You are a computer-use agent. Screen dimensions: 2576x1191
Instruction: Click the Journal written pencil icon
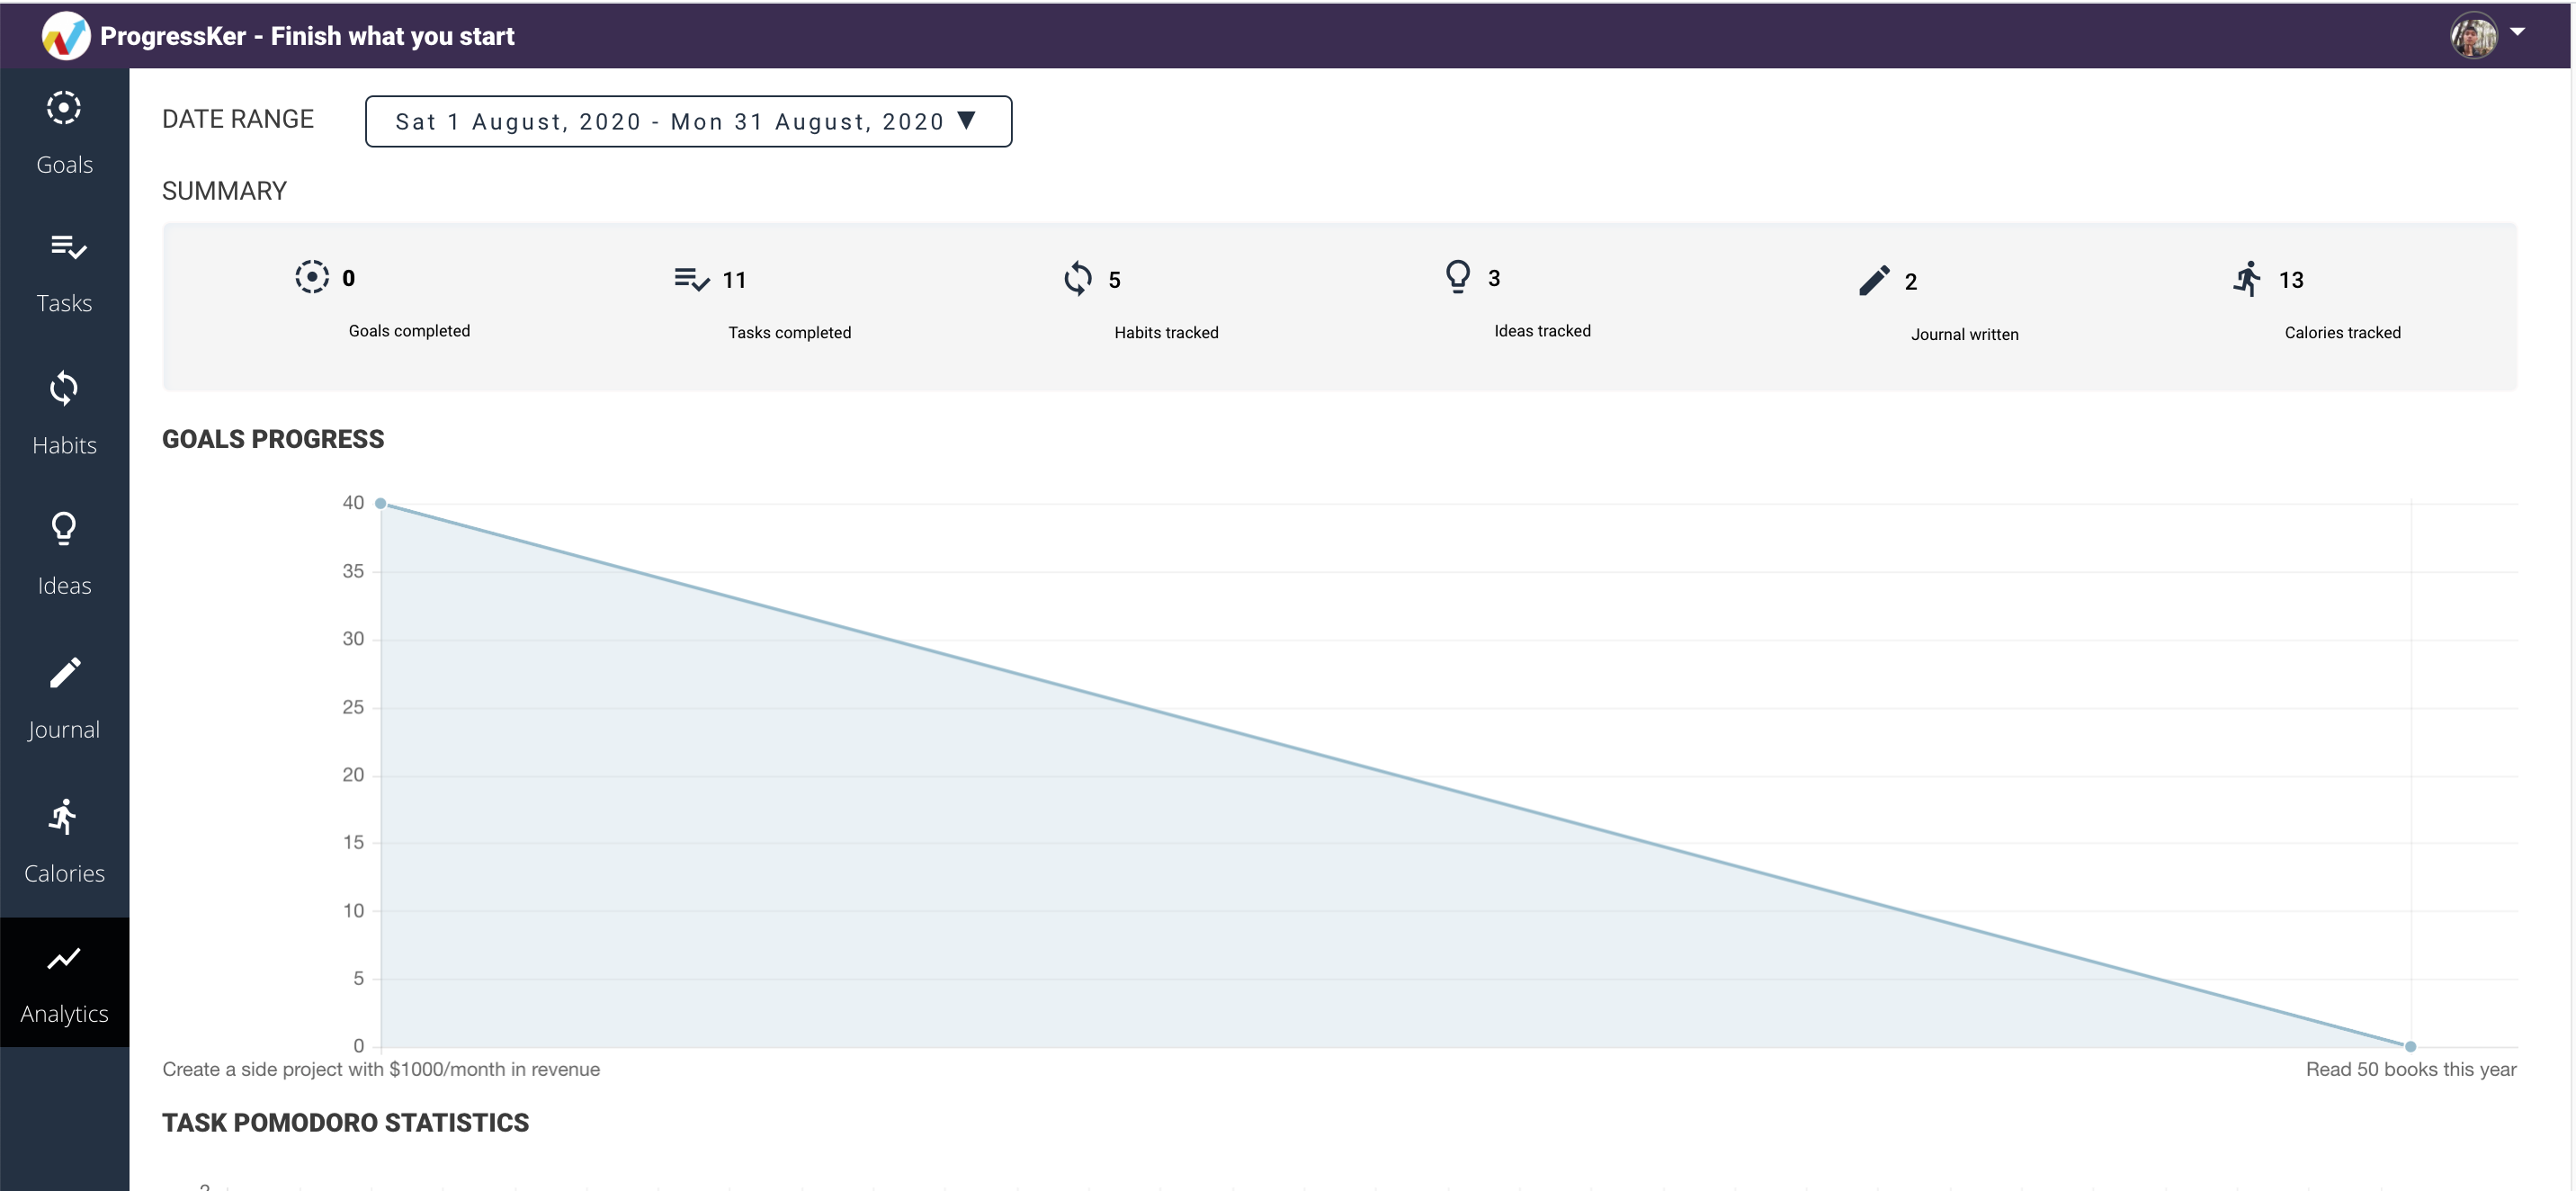(1874, 281)
